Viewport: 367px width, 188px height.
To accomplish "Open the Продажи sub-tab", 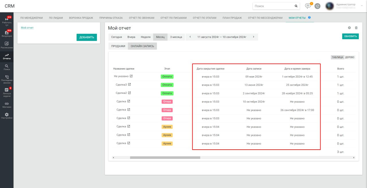I will 118,46.
